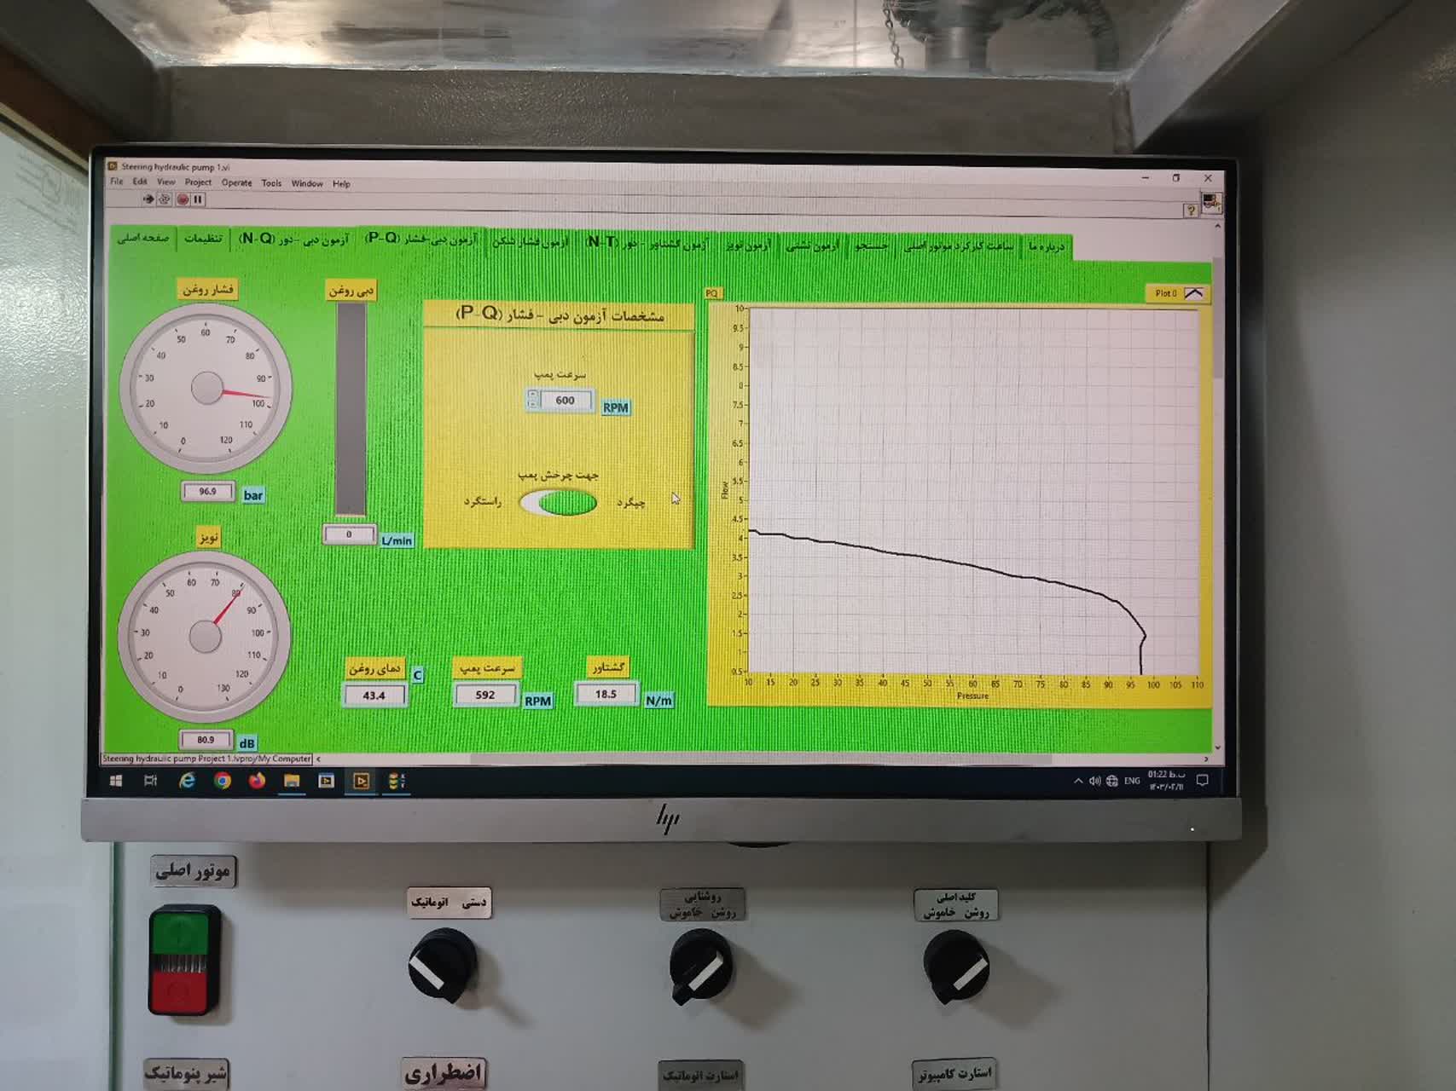Screen dimensions: 1456x1091
Task: Open Task View in the taskbar
Action: pyautogui.click(x=151, y=781)
